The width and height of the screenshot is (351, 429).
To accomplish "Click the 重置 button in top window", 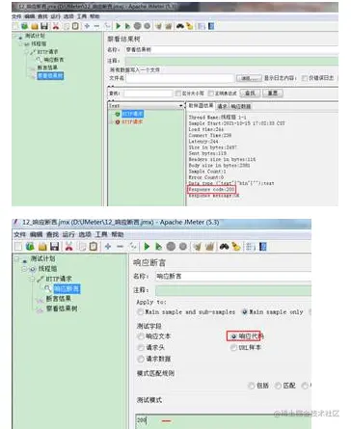I will point(273,94).
